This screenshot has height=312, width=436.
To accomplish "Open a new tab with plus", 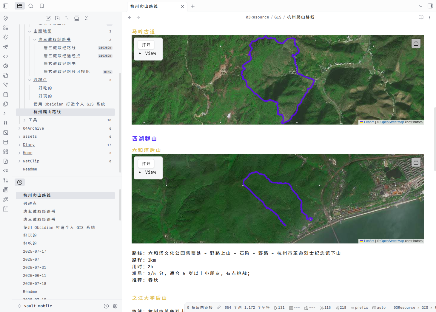I will [193, 6].
